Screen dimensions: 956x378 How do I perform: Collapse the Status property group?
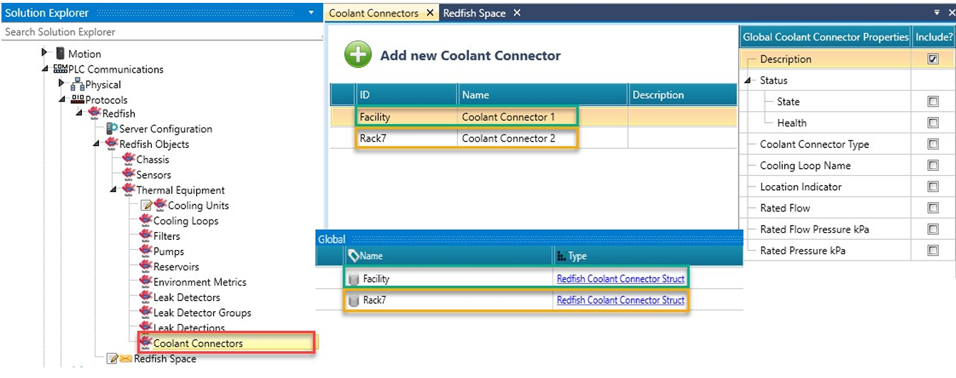click(x=748, y=80)
